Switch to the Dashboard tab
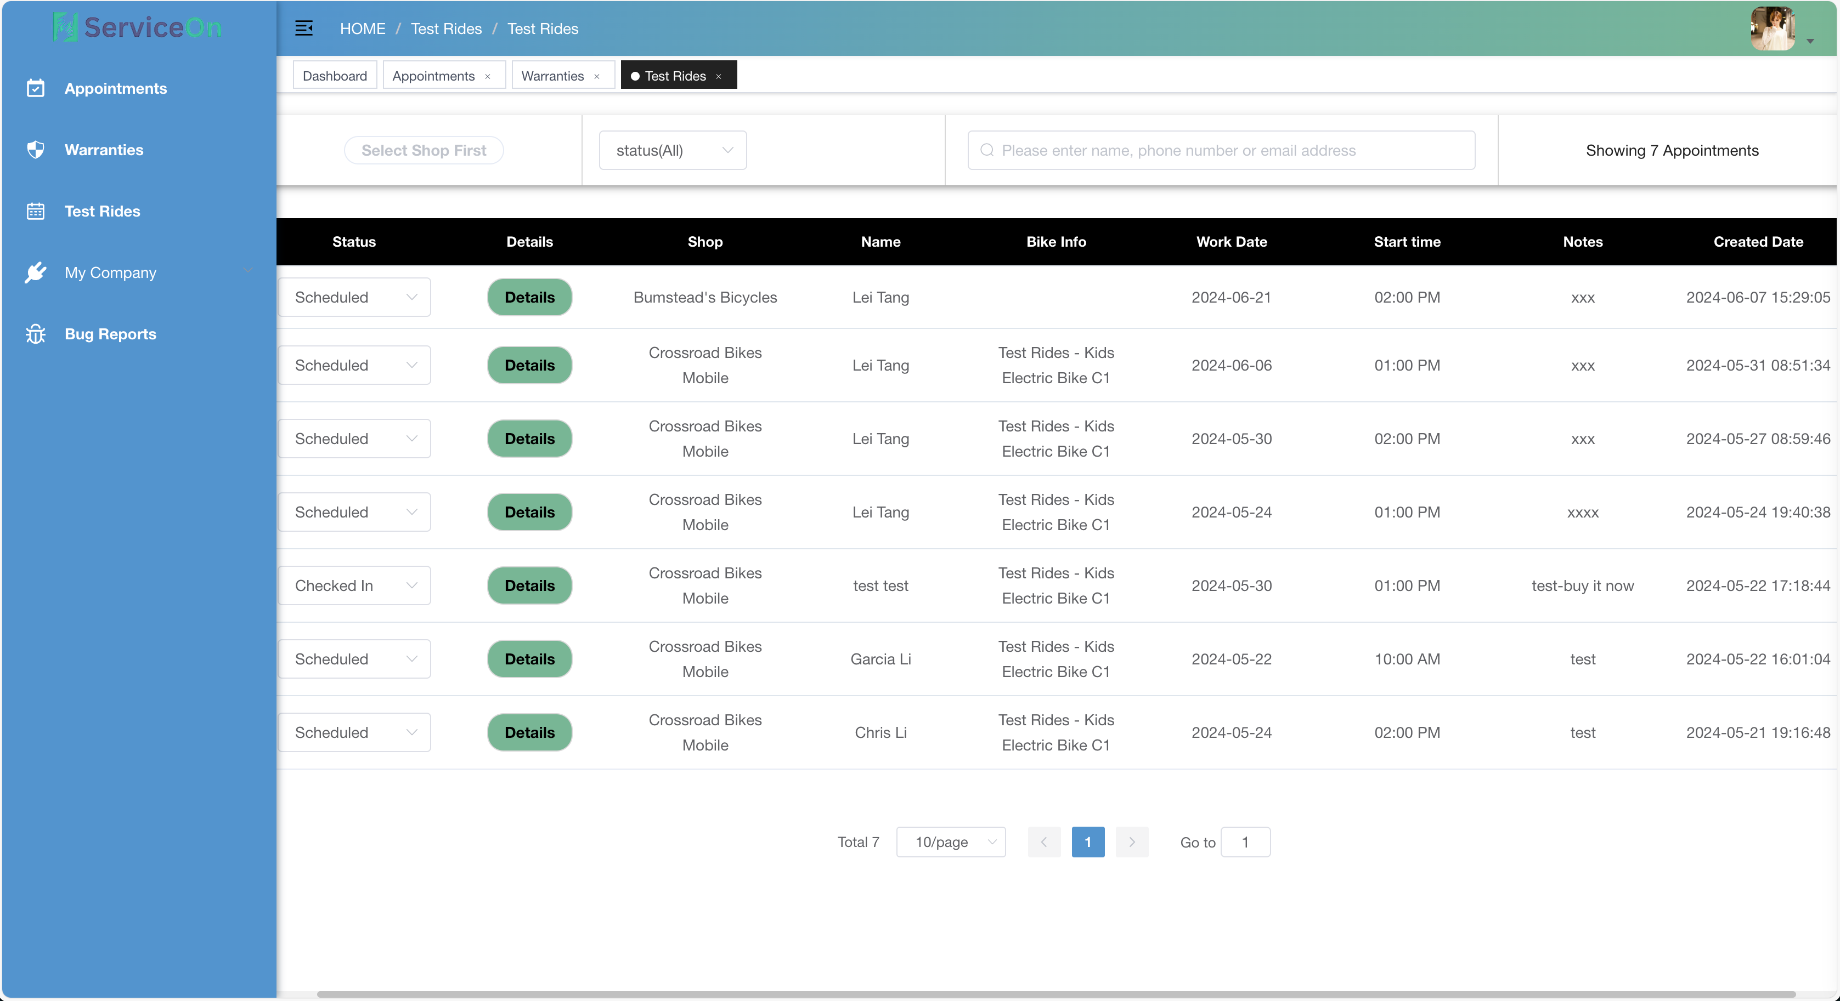The image size is (1840, 1001). (x=334, y=76)
